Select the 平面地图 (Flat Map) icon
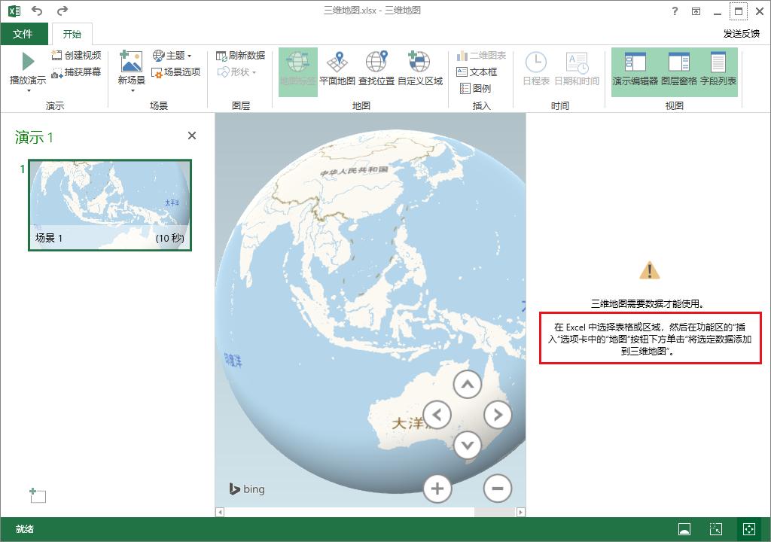The width and height of the screenshot is (771, 542). tap(337, 66)
